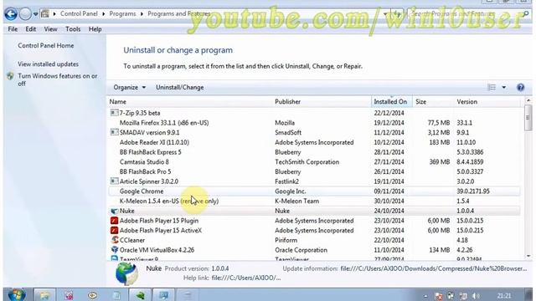This screenshot has height=301, width=536.
Task: Expand the Organize dropdown
Action: (130, 87)
